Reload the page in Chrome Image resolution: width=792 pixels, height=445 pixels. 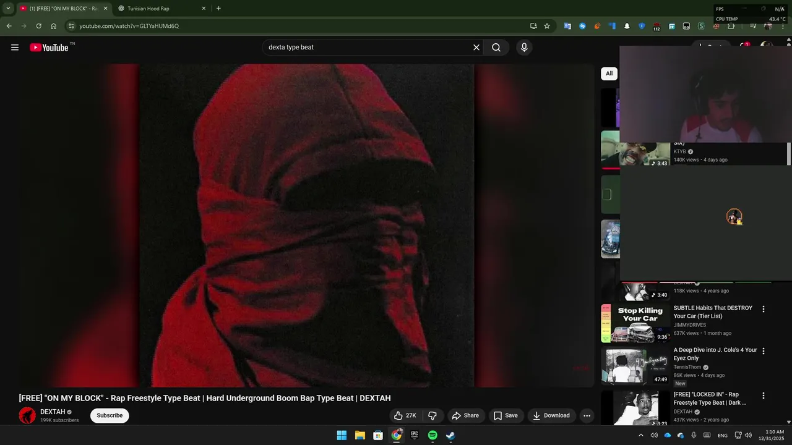tap(38, 26)
